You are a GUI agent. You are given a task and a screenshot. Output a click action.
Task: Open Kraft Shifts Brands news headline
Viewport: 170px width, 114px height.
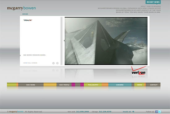[x=151, y=6]
